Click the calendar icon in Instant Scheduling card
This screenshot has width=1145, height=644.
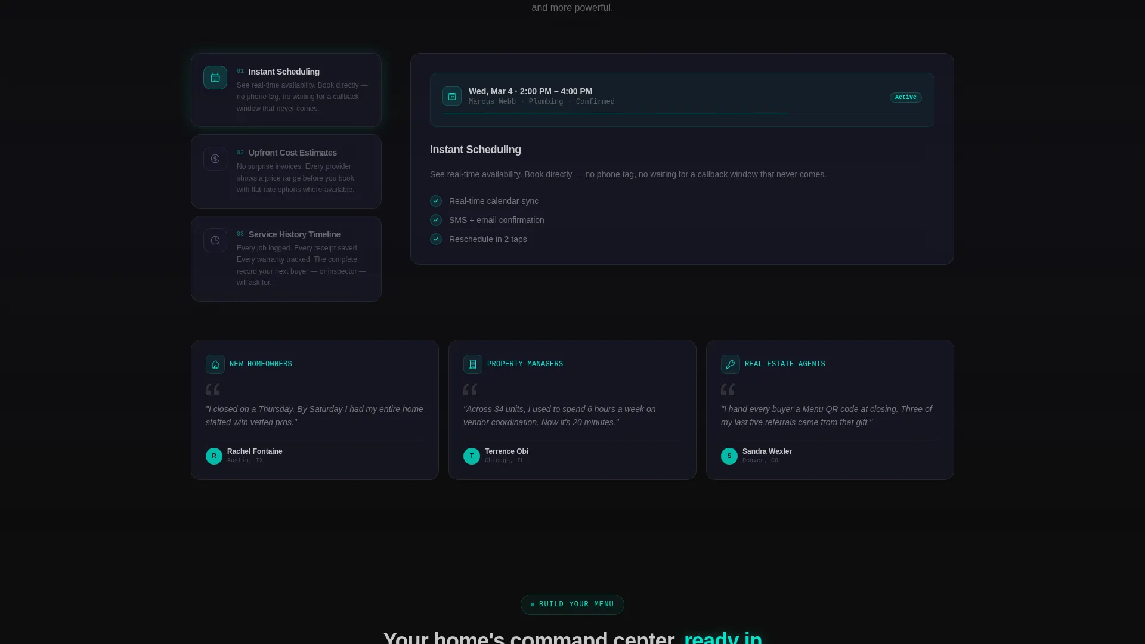coord(215,78)
